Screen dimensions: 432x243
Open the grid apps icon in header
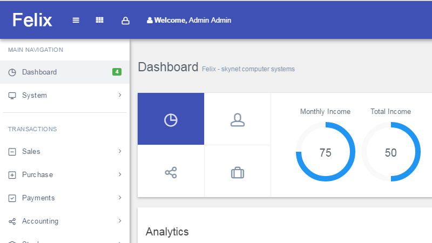pos(99,21)
